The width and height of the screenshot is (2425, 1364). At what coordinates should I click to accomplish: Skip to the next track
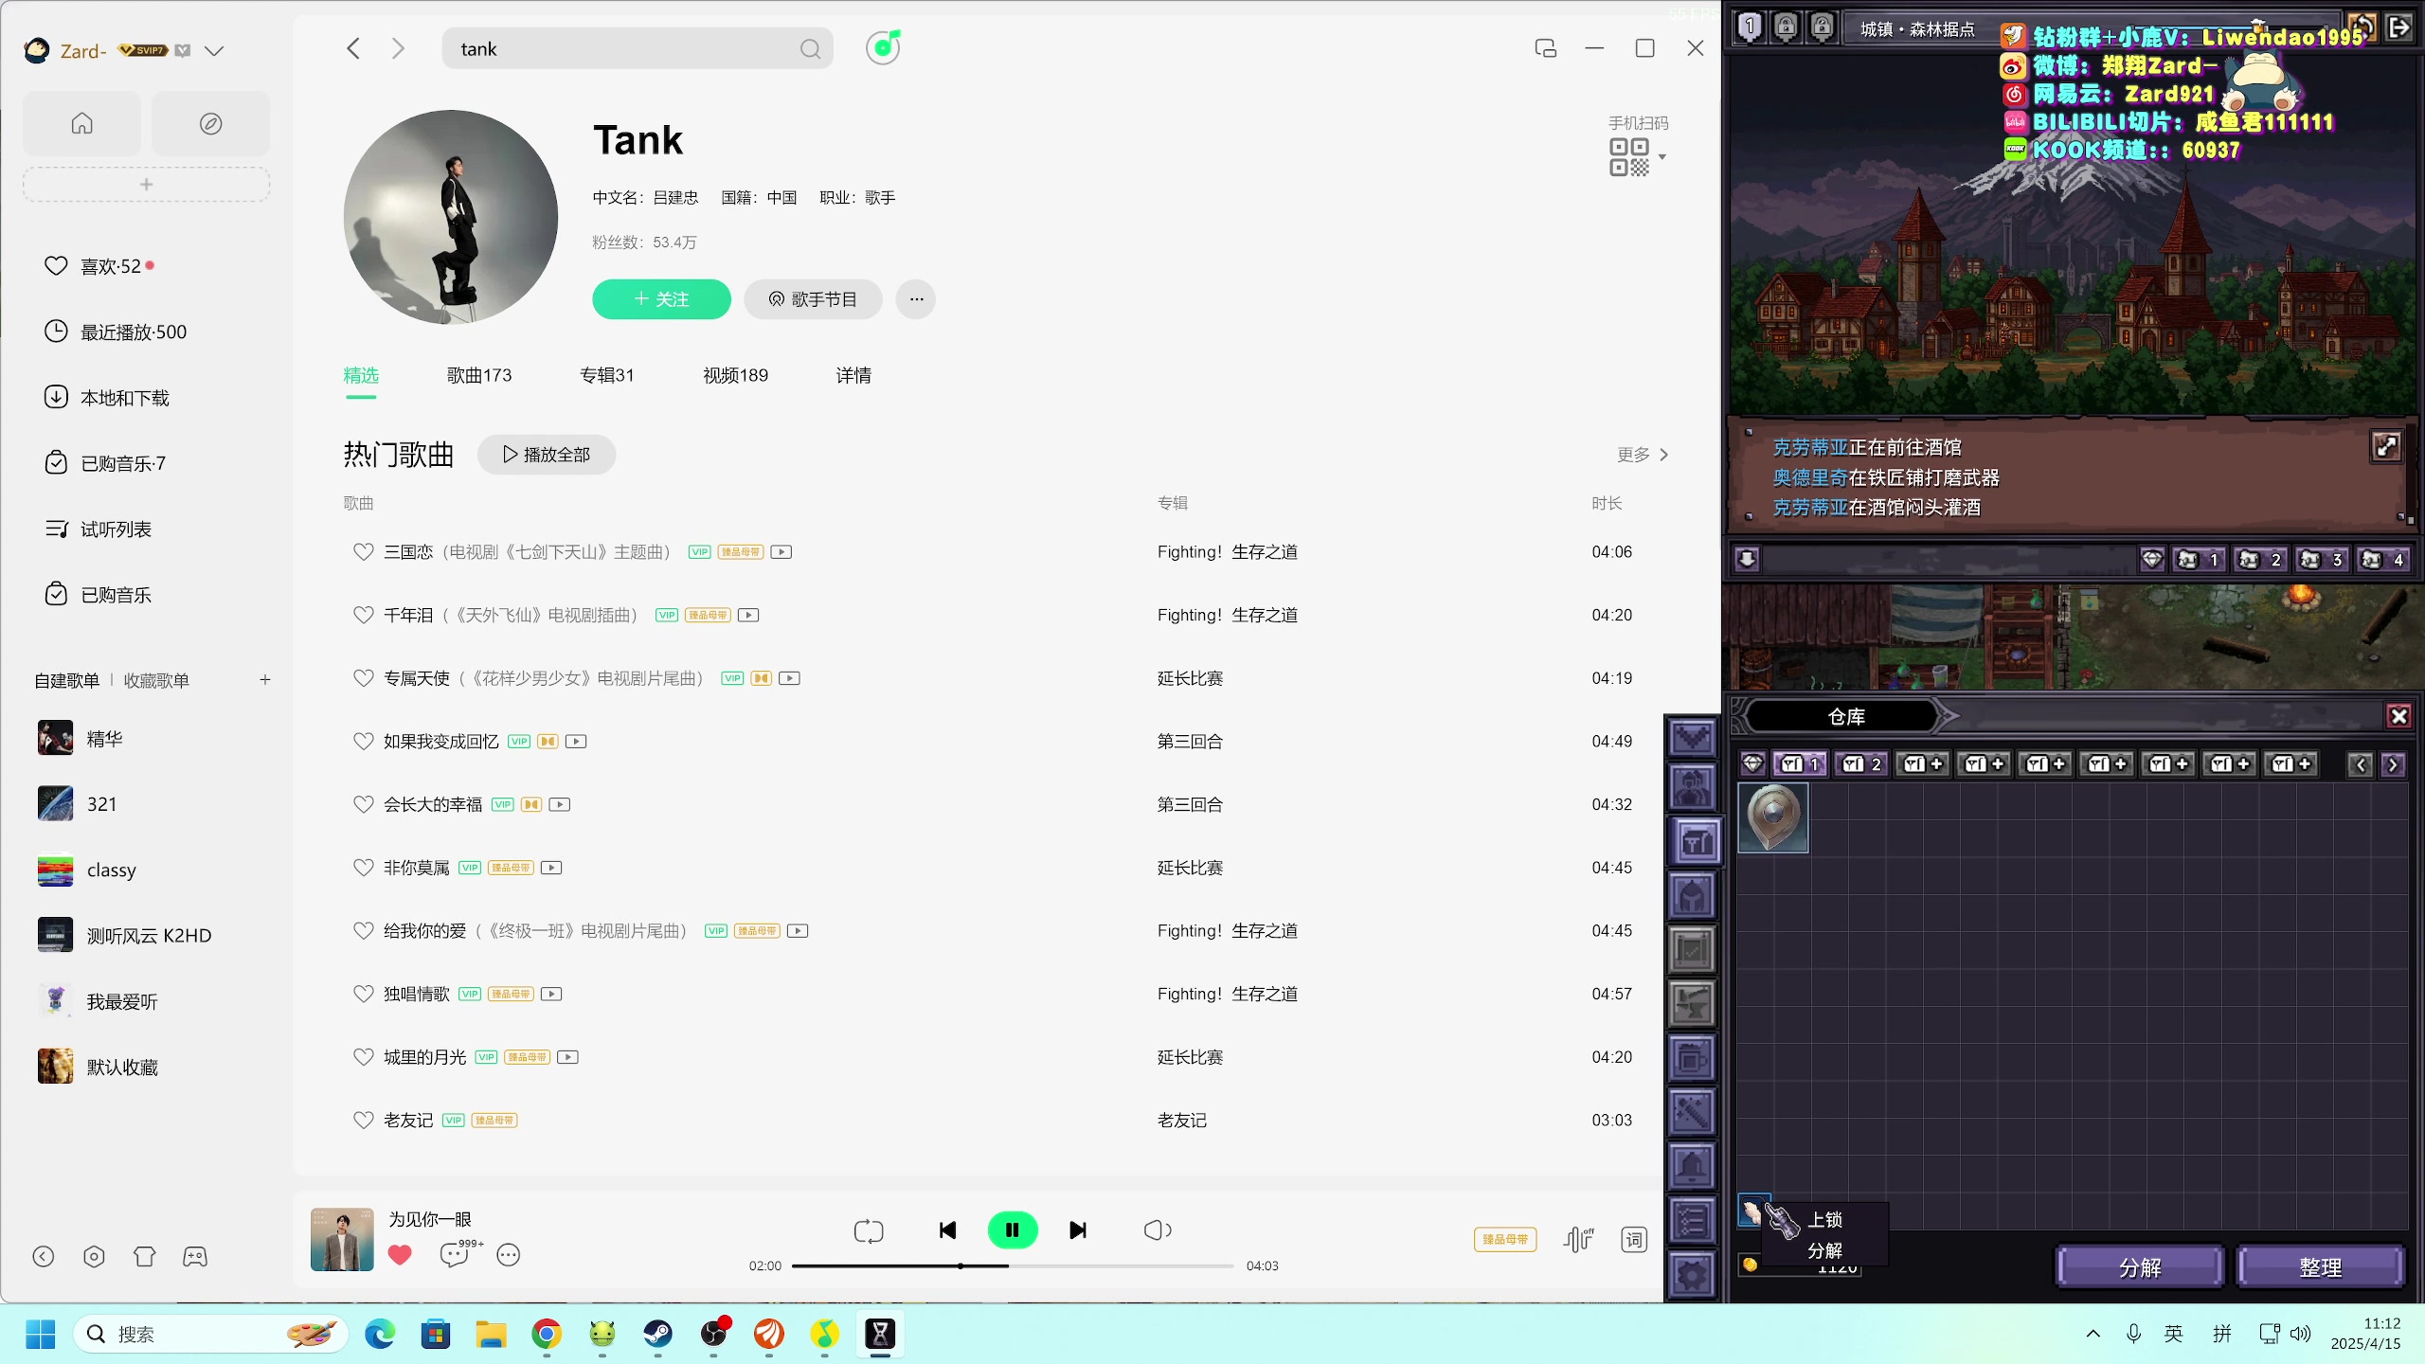[x=1078, y=1230]
